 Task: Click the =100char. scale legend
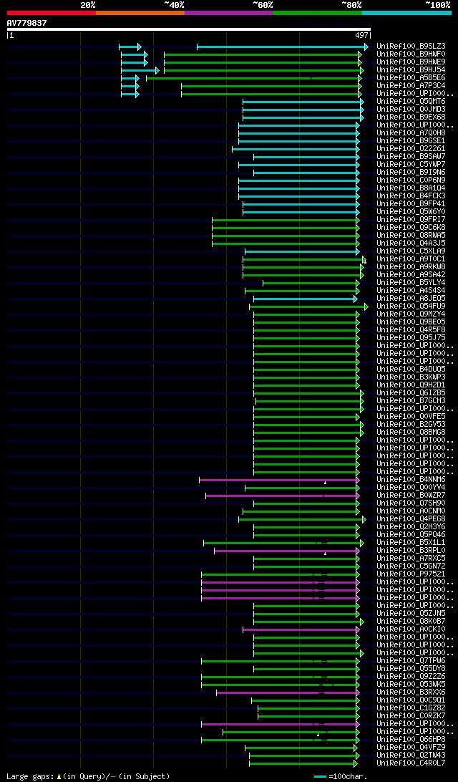tap(341, 776)
